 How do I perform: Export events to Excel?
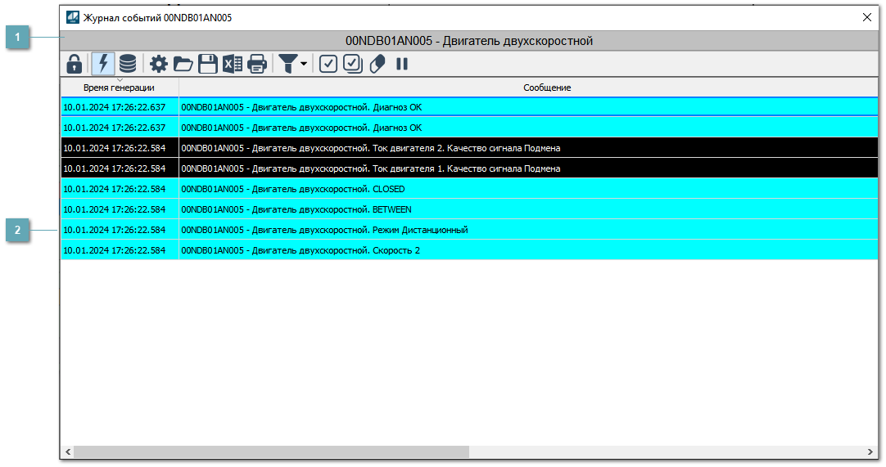pos(233,64)
